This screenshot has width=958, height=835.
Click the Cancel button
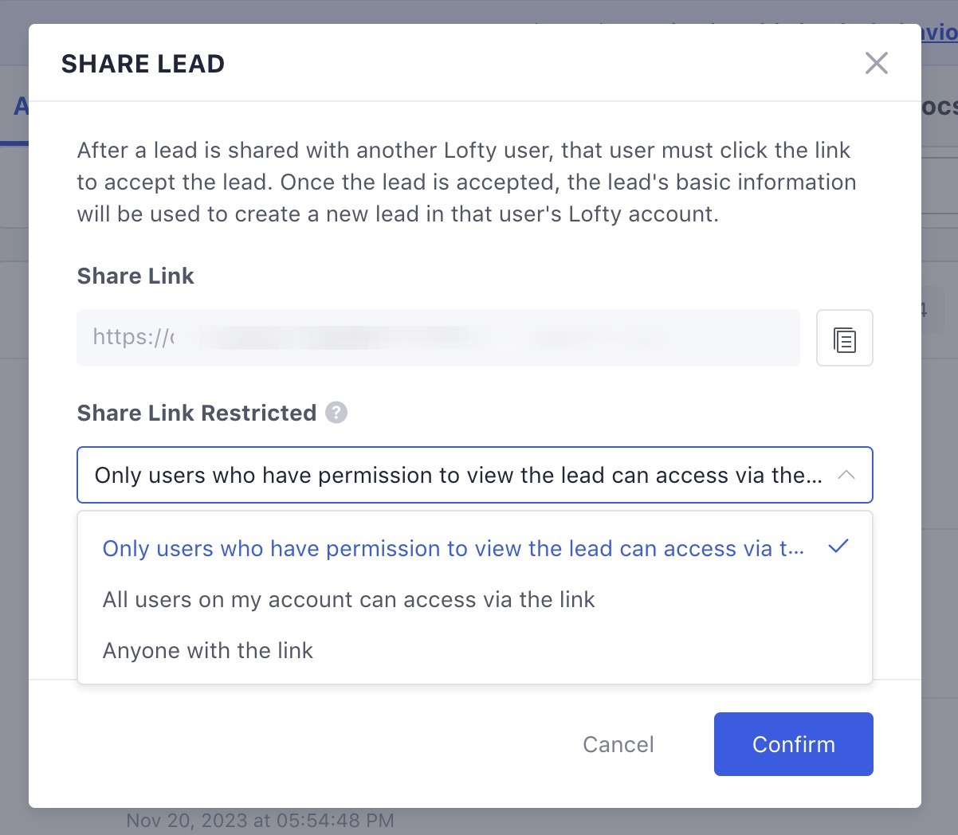pos(618,744)
